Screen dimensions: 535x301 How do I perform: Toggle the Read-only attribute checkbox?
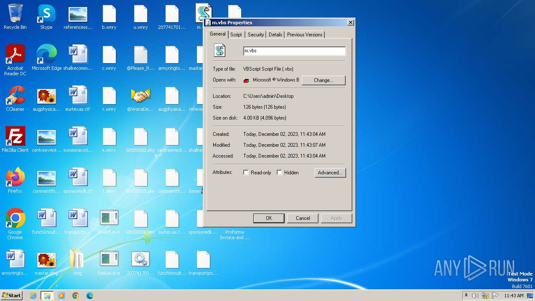pyautogui.click(x=246, y=173)
